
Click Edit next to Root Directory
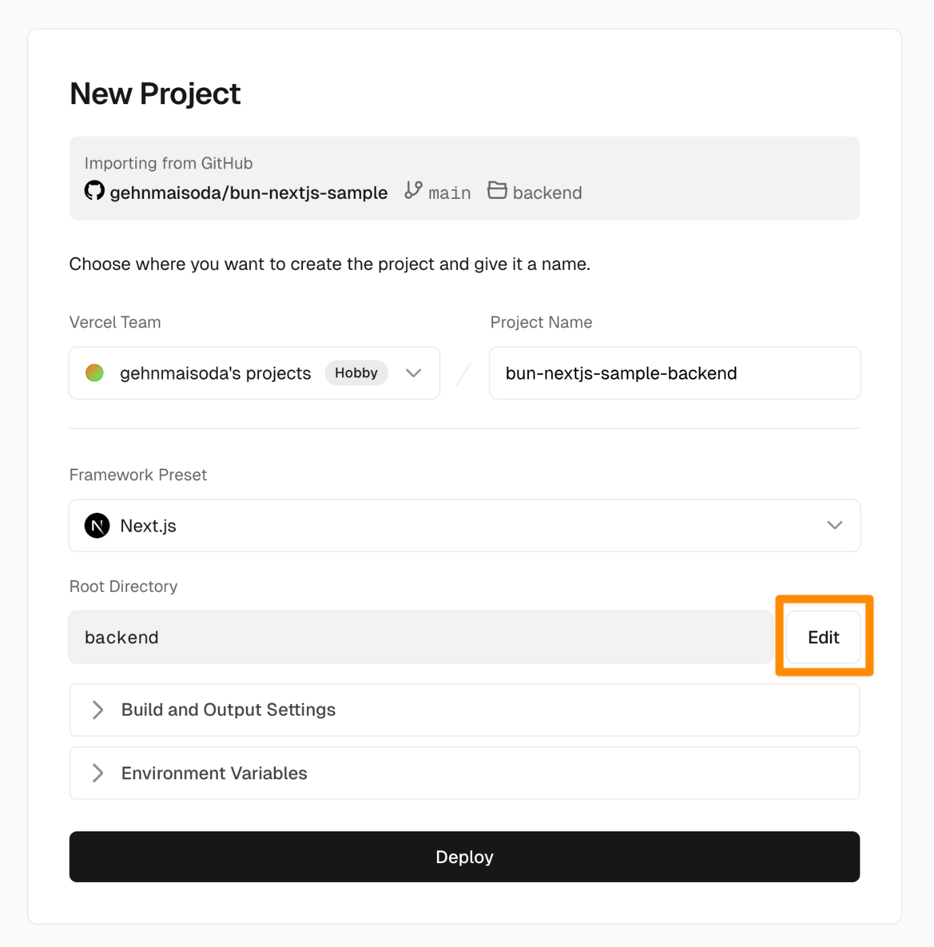[x=823, y=637]
